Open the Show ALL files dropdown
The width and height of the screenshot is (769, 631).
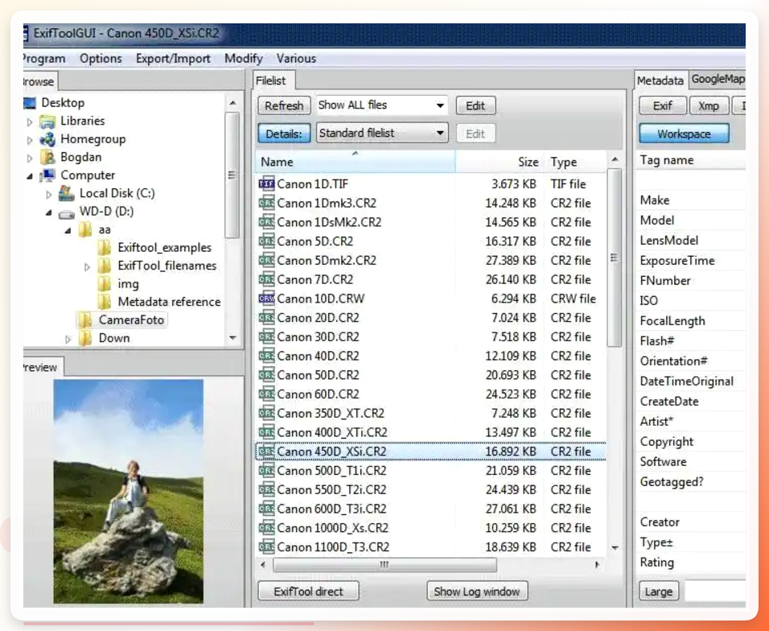[x=383, y=105]
